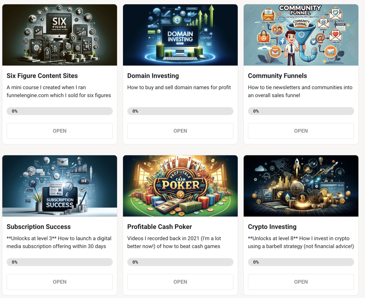Click OPEN button for Subscription Success
The width and height of the screenshot is (365, 298).
[x=60, y=282]
